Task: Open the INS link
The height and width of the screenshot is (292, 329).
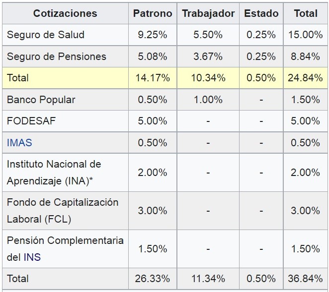Action: pos(32,257)
